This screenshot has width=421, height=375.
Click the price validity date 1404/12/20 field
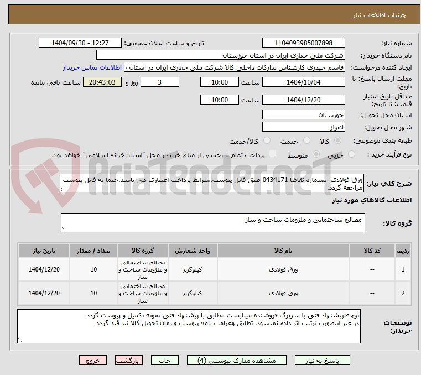[303, 100]
